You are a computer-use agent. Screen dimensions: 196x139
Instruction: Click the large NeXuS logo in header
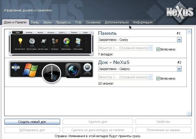point(180,12)
